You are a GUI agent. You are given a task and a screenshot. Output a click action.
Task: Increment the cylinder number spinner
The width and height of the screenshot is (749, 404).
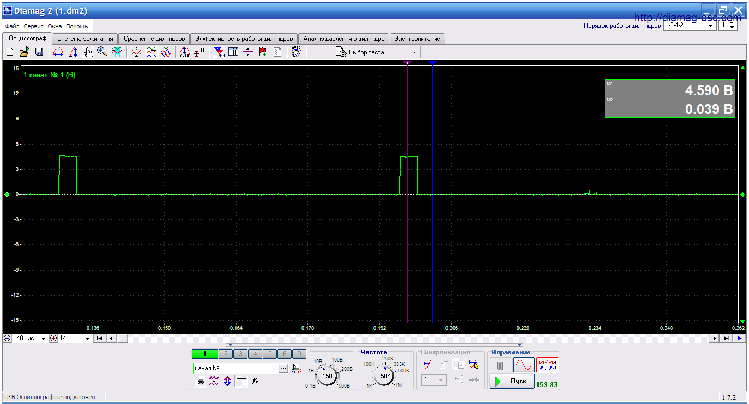pos(732,23)
